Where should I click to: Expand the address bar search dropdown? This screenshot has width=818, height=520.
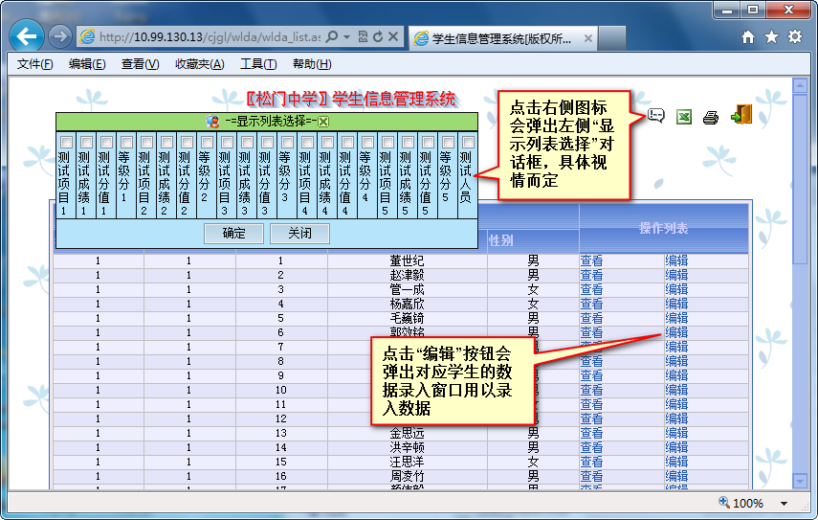(x=345, y=37)
